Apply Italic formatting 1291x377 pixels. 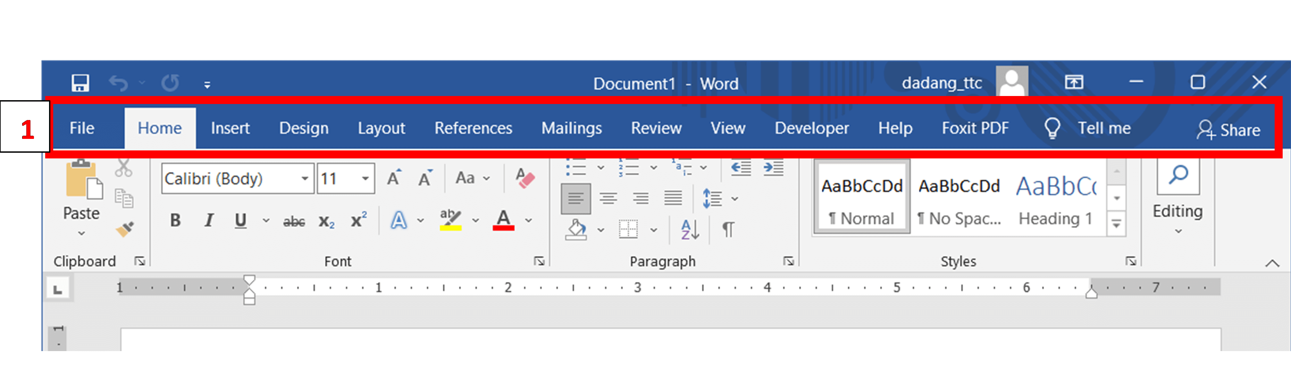[x=208, y=220]
